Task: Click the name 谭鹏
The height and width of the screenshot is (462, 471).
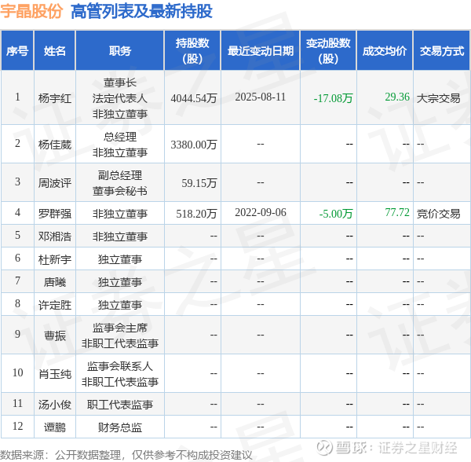Action: [55, 427]
